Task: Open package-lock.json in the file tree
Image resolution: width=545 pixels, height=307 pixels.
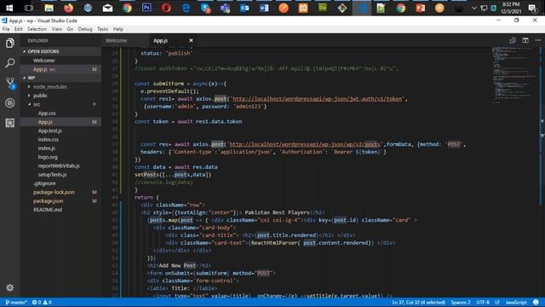Action: pos(54,192)
